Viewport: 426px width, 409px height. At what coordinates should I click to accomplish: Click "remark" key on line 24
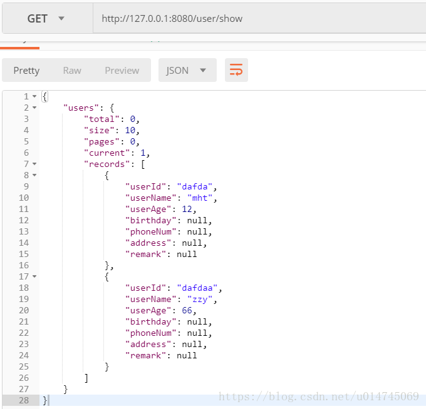(145, 355)
